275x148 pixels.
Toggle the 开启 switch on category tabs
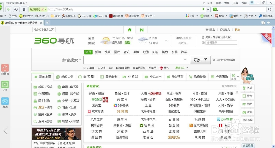[x=233, y=77]
